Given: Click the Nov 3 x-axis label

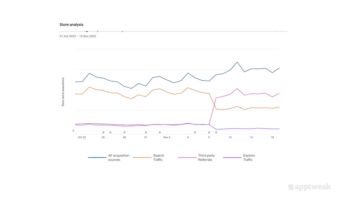Looking at the screenshot, I should pos(167,137).
